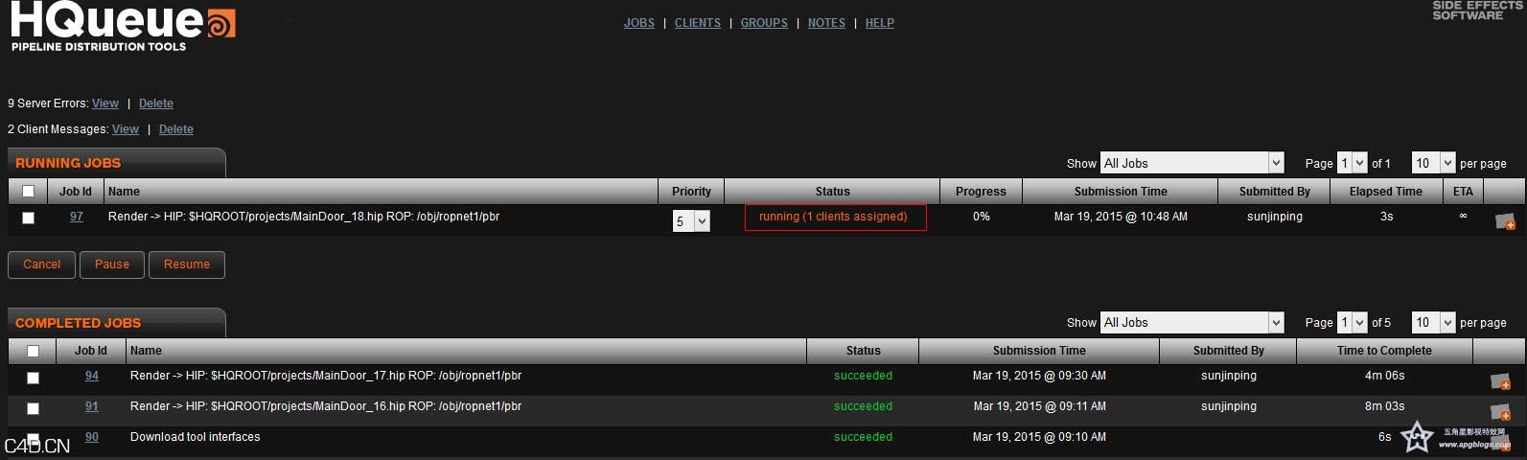Open job 97 details link
Viewport: 1527px width, 460px height.
(77, 217)
